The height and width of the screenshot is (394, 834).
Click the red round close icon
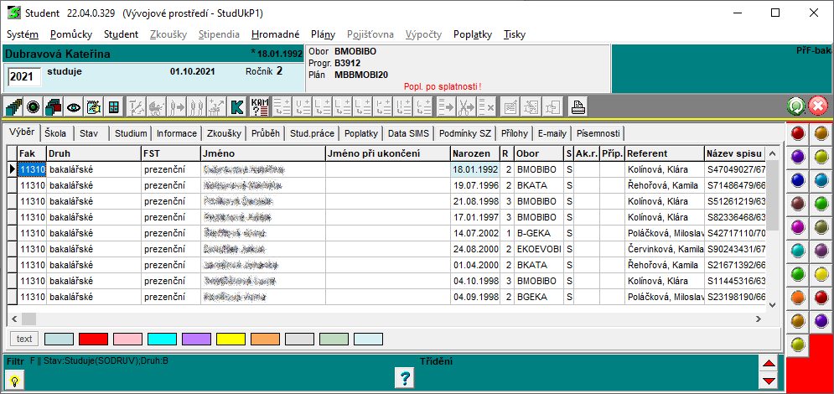click(818, 106)
